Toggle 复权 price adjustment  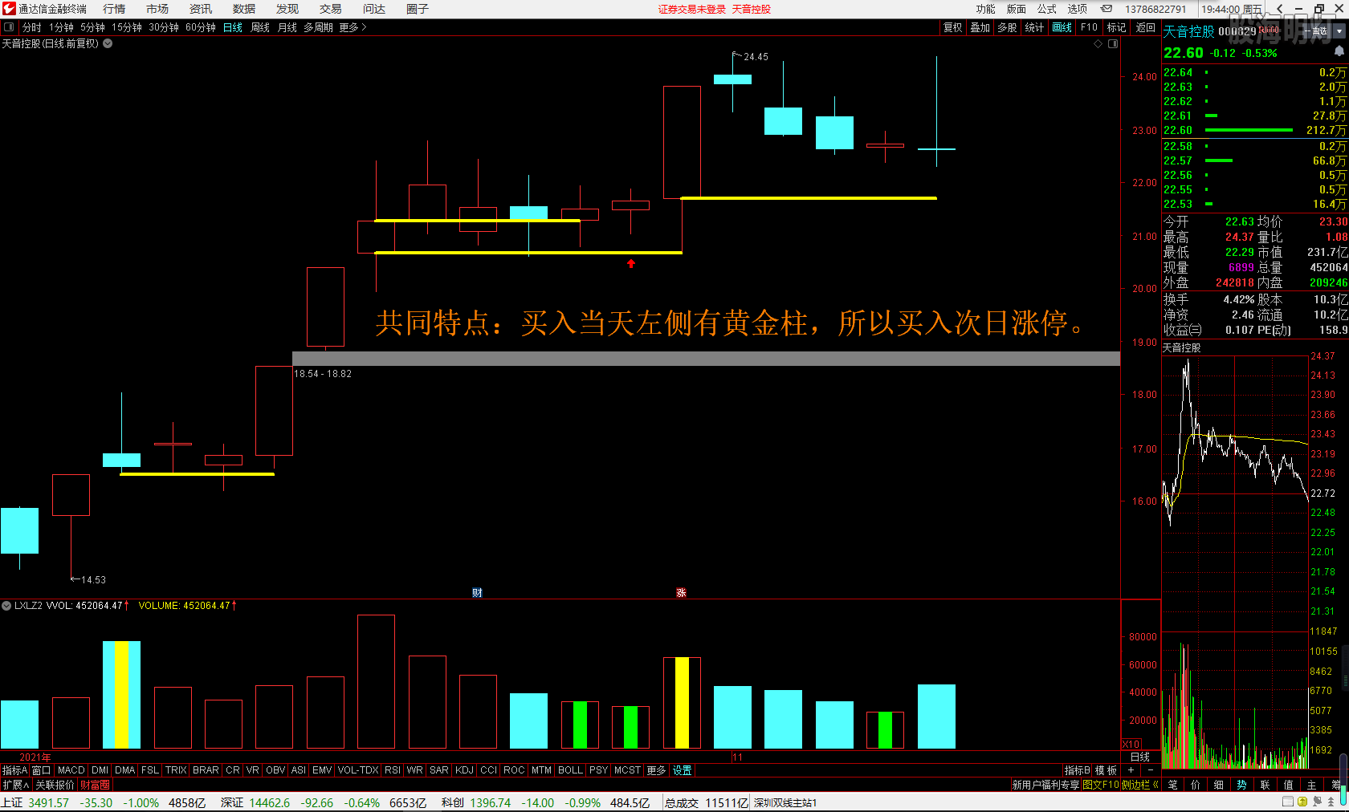(953, 27)
